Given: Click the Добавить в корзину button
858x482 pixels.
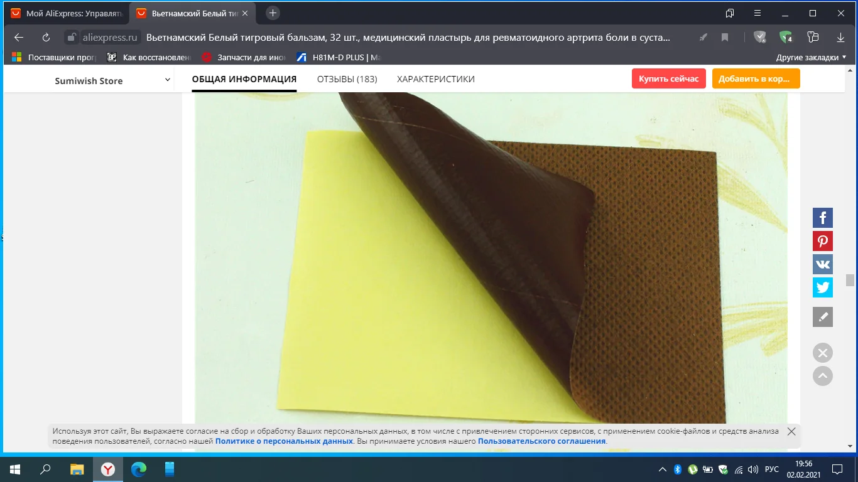Looking at the screenshot, I should click(756, 78).
